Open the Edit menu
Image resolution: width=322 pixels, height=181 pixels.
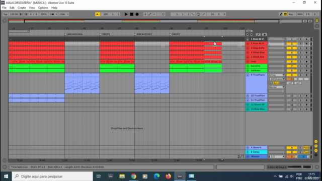[x=12, y=8]
